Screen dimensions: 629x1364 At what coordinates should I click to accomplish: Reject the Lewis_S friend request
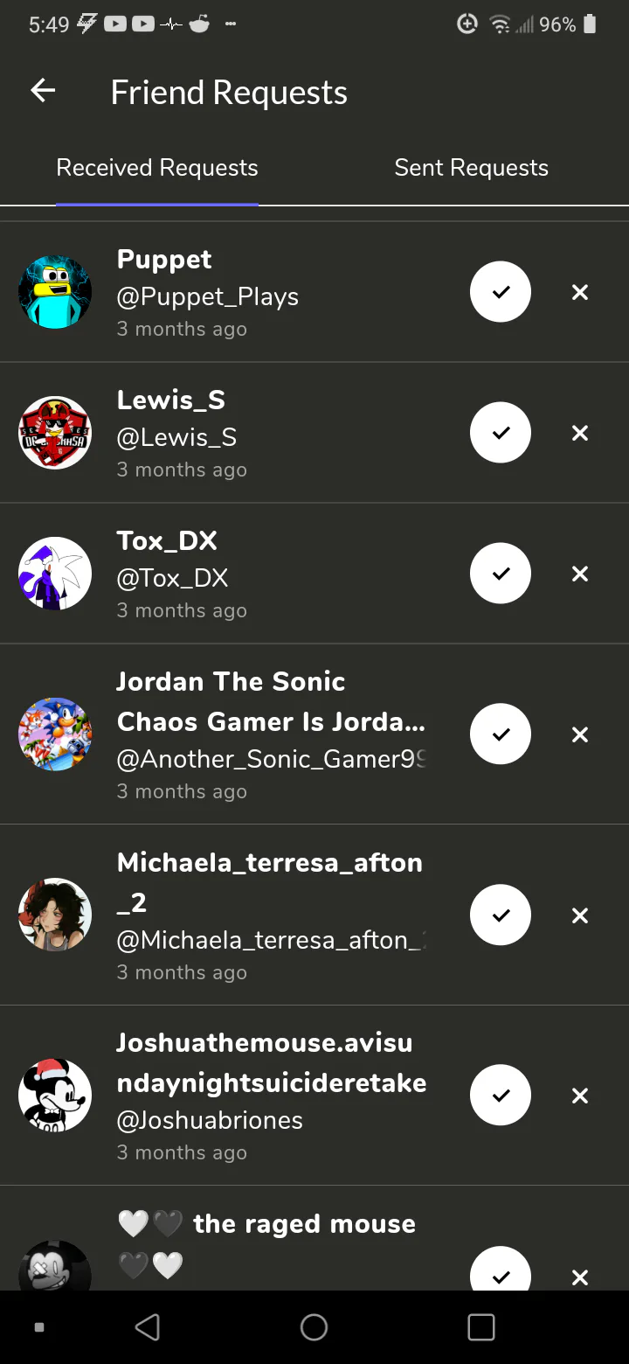point(580,433)
